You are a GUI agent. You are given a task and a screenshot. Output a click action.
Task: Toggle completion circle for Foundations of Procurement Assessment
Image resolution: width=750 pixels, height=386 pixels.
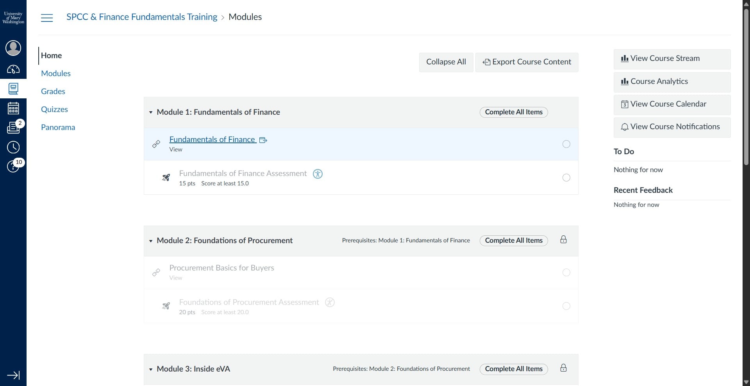[x=566, y=306]
